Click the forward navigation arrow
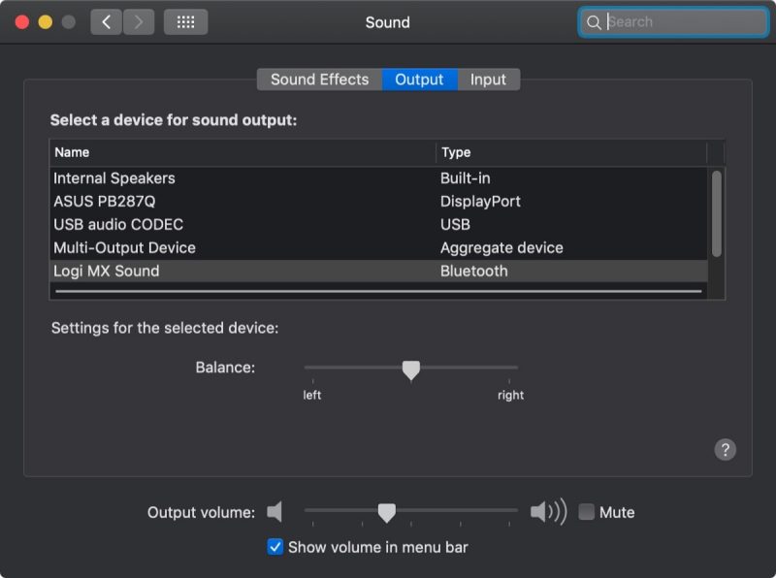The height and width of the screenshot is (578, 776). pyautogui.click(x=139, y=22)
